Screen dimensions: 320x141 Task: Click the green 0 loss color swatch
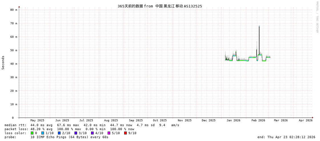[32, 133]
